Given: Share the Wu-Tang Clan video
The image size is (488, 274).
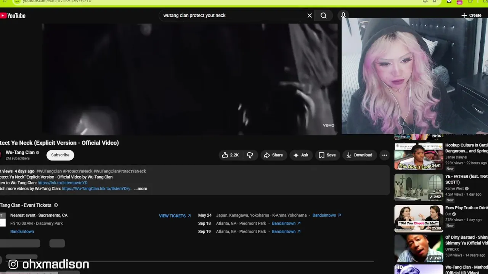Looking at the screenshot, I should click(273, 155).
